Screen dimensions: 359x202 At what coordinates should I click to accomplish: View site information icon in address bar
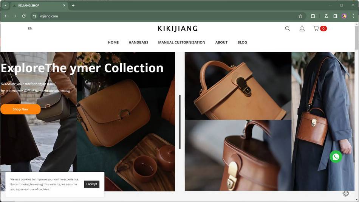(34, 16)
